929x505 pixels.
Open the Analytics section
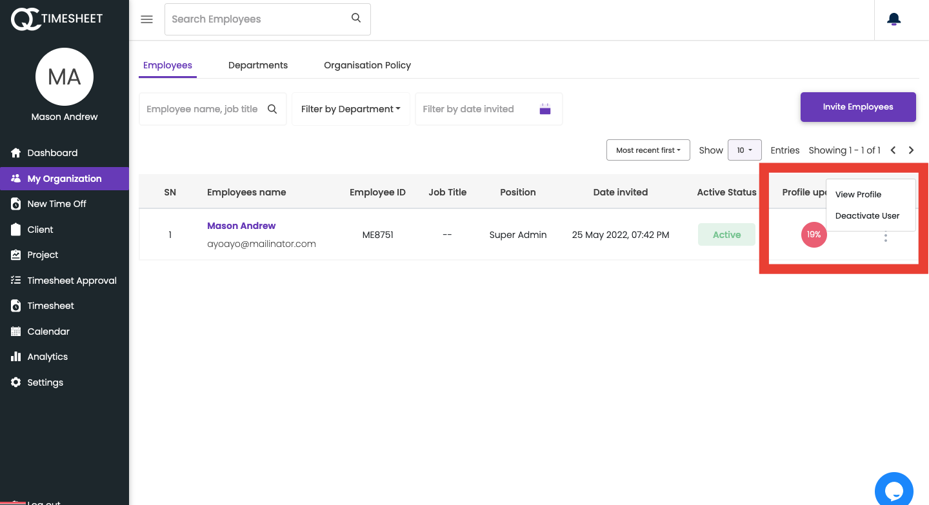47,356
